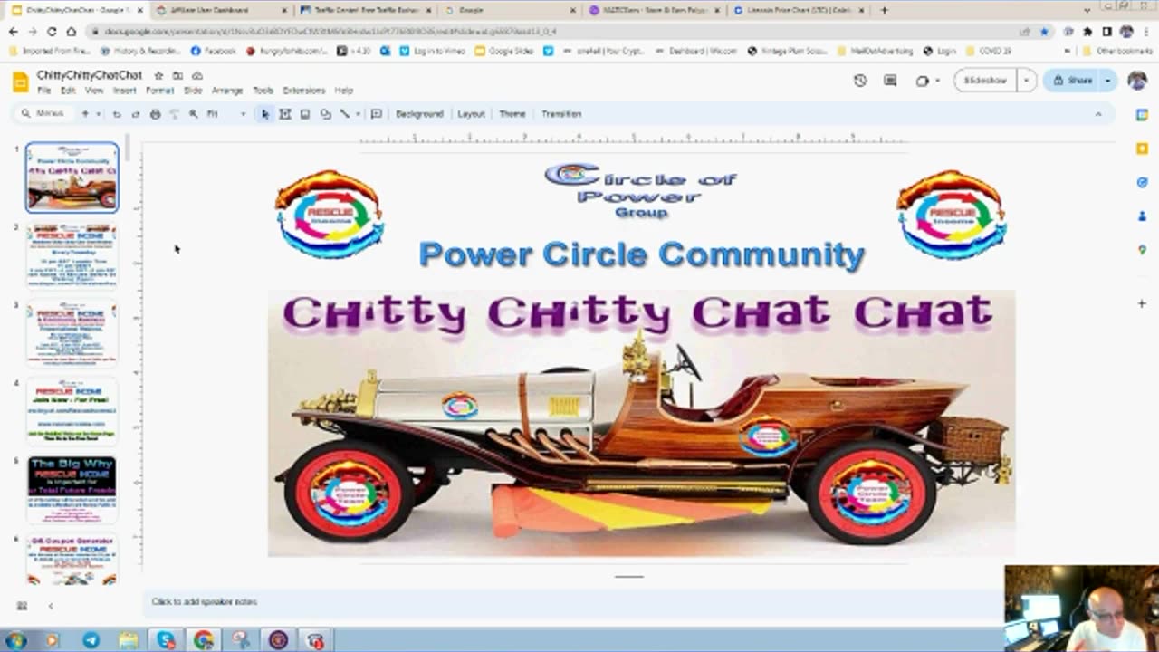Viewport: 1159px width, 652px height.
Task: Open a new Chrome tab
Action: pos(884,10)
